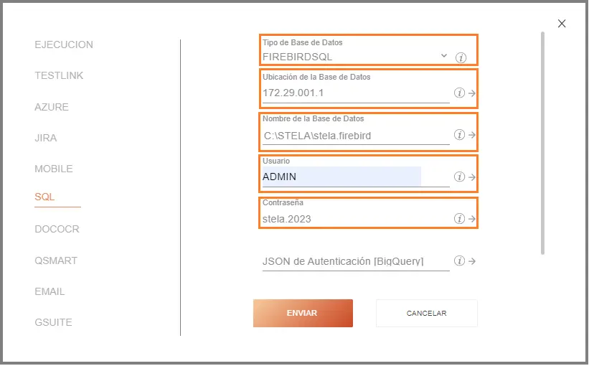Image resolution: width=589 pixels, height=366 pixels.
Task: Open the DOCOCR tab
Action: (x=57, y=230)
